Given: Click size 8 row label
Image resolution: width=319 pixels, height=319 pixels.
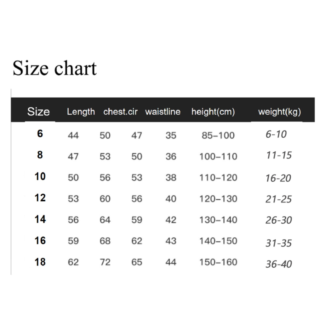Looking at the screenshot, I should coord(40,155).
